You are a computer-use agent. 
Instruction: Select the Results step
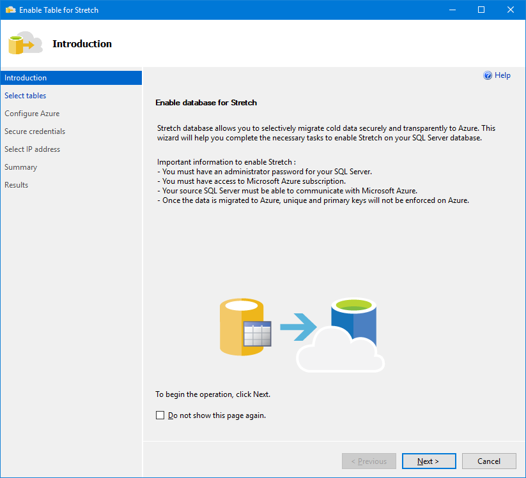tap(16, 185)
